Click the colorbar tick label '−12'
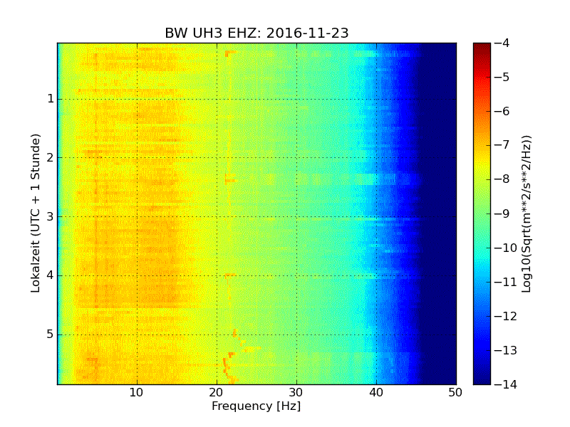 click(x=506, y=316)
